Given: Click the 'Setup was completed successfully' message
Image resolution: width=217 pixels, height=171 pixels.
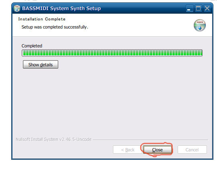Looking at the screenshot, I should (55, 27).
